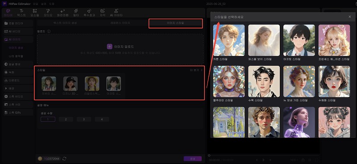Open the 오디오 (Audio) tool

coord(48,13)
